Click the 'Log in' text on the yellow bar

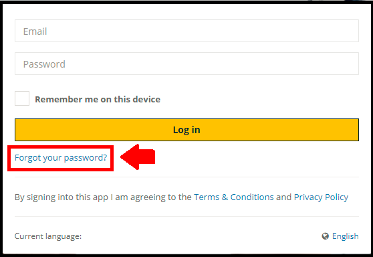[x=186, y=130]
